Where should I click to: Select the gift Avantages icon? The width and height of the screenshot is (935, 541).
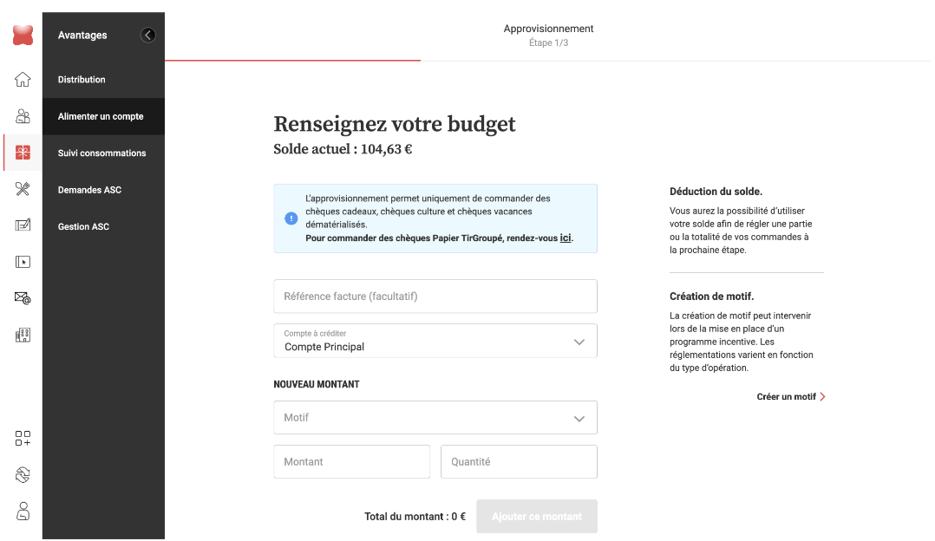coord(23,153)
